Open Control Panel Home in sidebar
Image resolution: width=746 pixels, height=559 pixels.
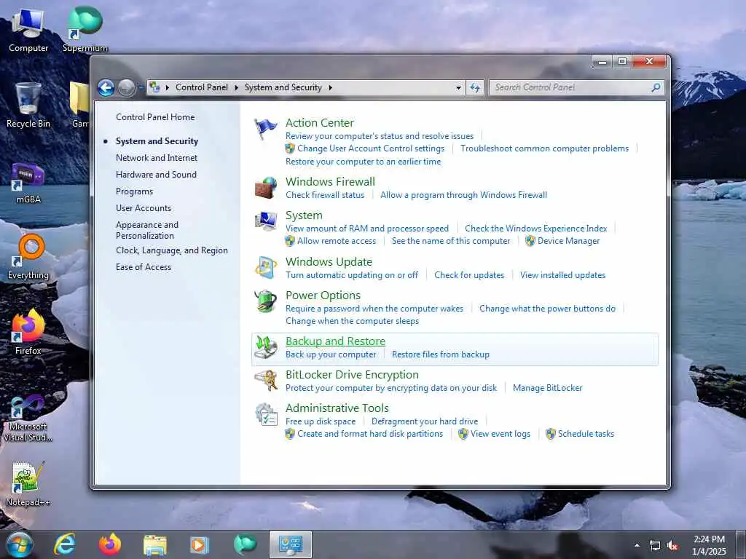pos(155,117)
